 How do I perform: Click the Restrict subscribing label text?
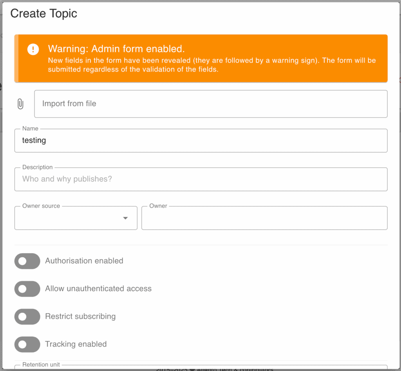(80, 317)
